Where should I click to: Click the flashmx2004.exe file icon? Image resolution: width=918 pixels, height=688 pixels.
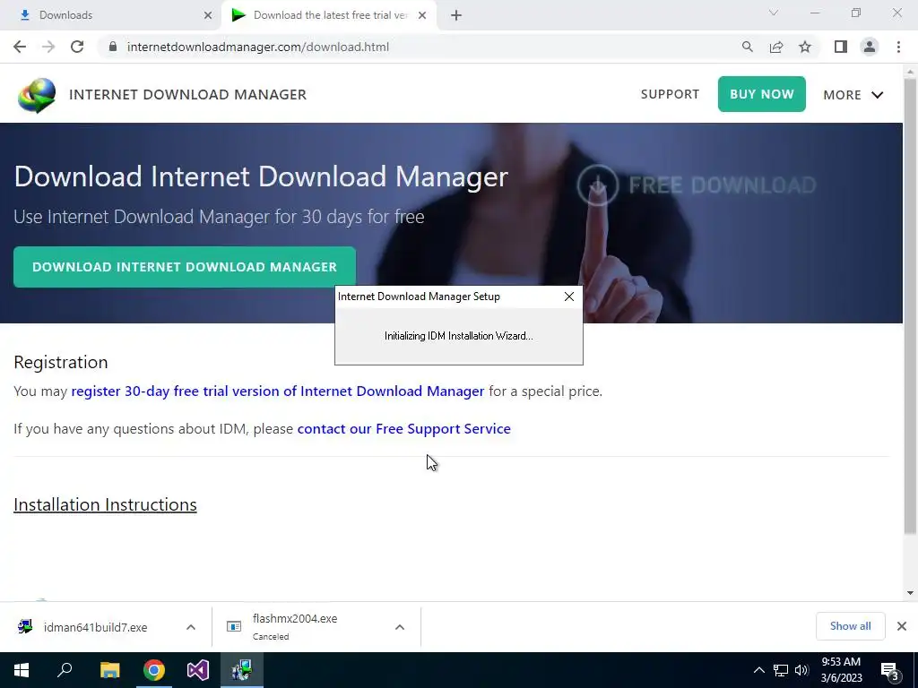click(234, 626)
